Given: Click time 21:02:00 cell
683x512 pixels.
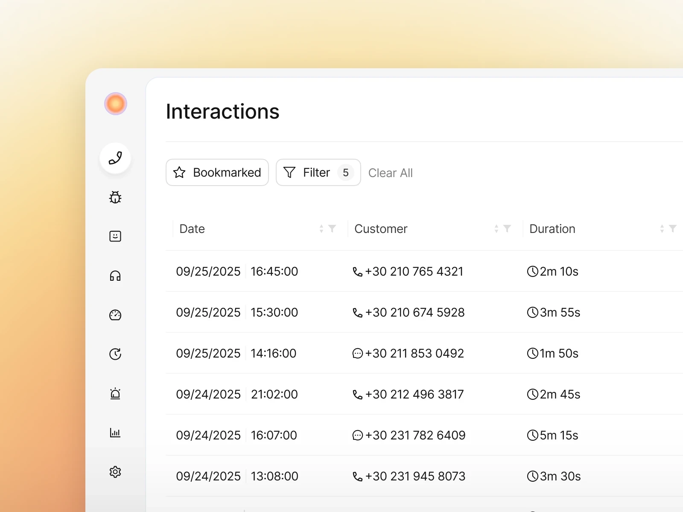Looking at the screenshot, I should click(274, 394).
